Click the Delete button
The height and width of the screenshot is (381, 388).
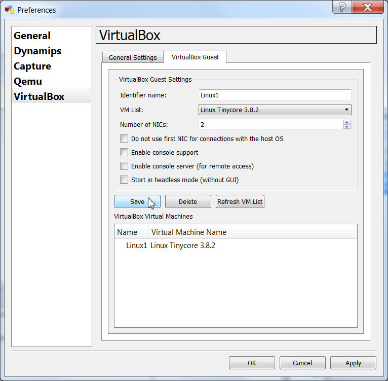[x=188, y=201]
